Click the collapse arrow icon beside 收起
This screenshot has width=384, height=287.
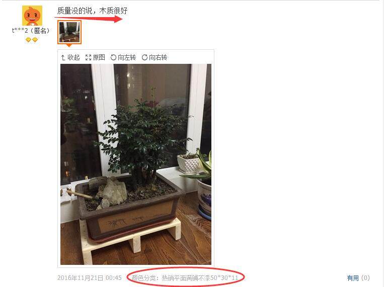point(63,57)
